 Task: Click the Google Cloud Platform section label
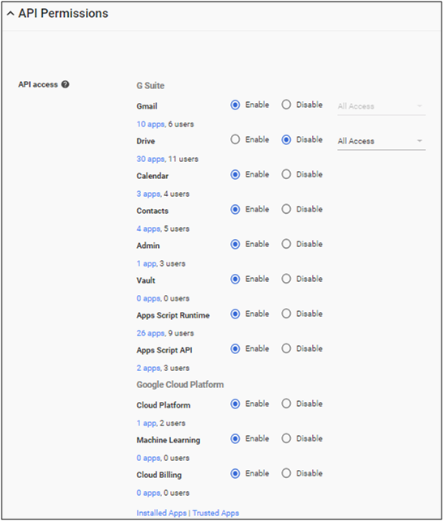point(180,385)
